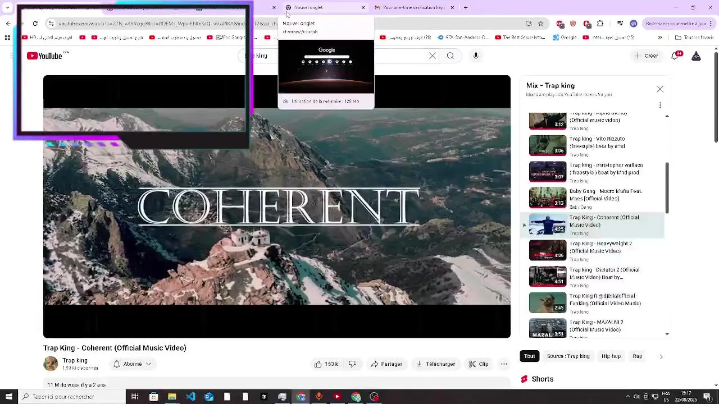Click the YouTube search magnifier button
The width and height of the screenshot is (719, 404).
pyautogui.click(x=450, y=56)
